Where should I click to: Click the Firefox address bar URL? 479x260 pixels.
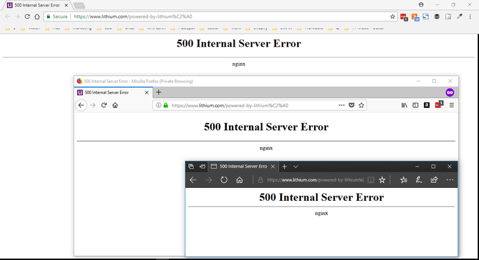(x=229, y=105)
